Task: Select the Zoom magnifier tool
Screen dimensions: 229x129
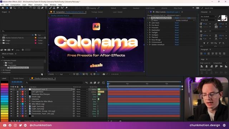Action: click(14, 8)
